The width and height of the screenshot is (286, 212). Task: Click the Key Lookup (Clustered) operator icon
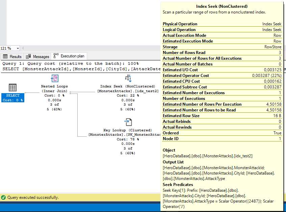click(x=128, y=122)
